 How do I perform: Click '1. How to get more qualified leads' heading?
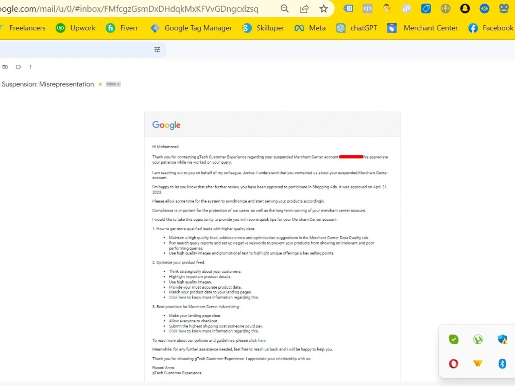tap(203, 229)
